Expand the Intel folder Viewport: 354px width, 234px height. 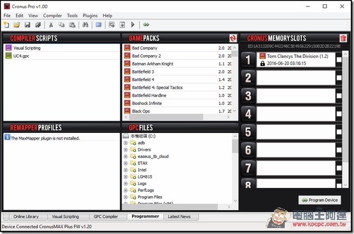(x=126, y=170)
